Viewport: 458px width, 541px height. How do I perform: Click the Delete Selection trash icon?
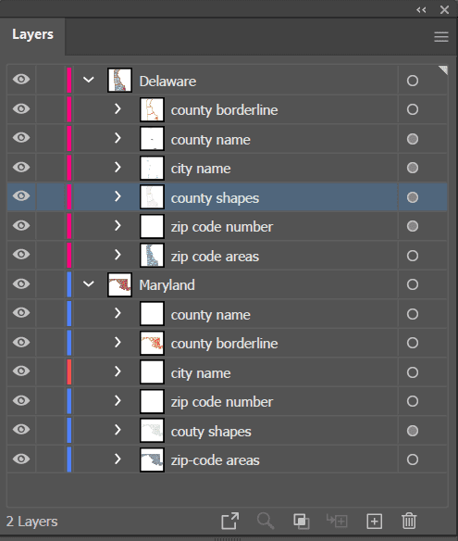[x=409, y=521]
